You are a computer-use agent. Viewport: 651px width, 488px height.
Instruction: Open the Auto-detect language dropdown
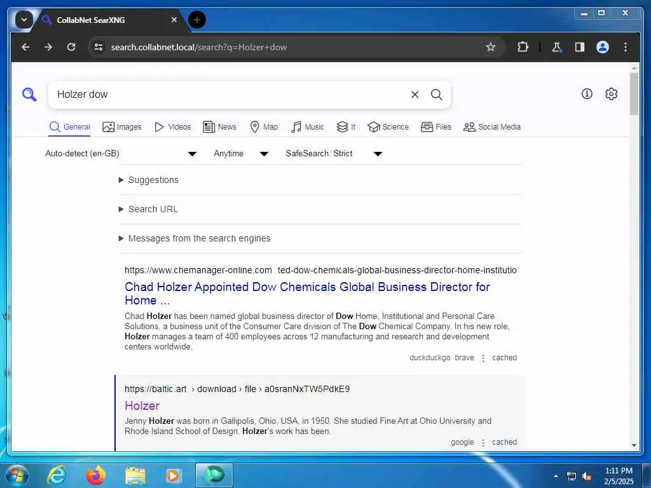point(121,154)
